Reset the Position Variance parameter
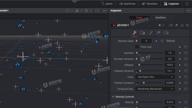The image size is (192, 108). (186, 83)
